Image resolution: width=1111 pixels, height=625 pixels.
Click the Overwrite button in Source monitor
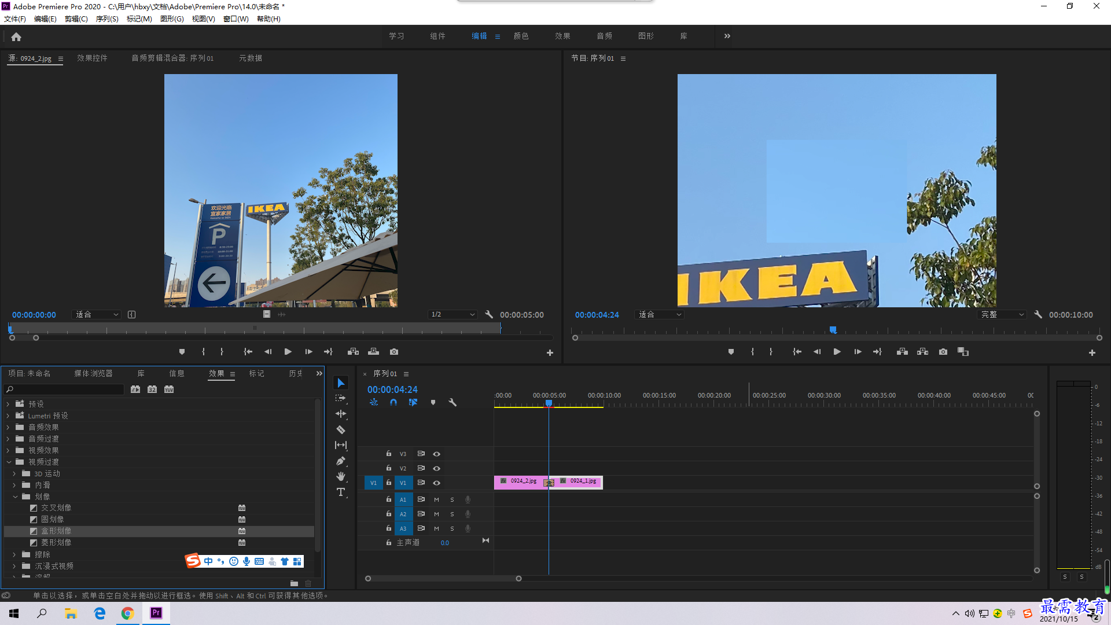374,352
